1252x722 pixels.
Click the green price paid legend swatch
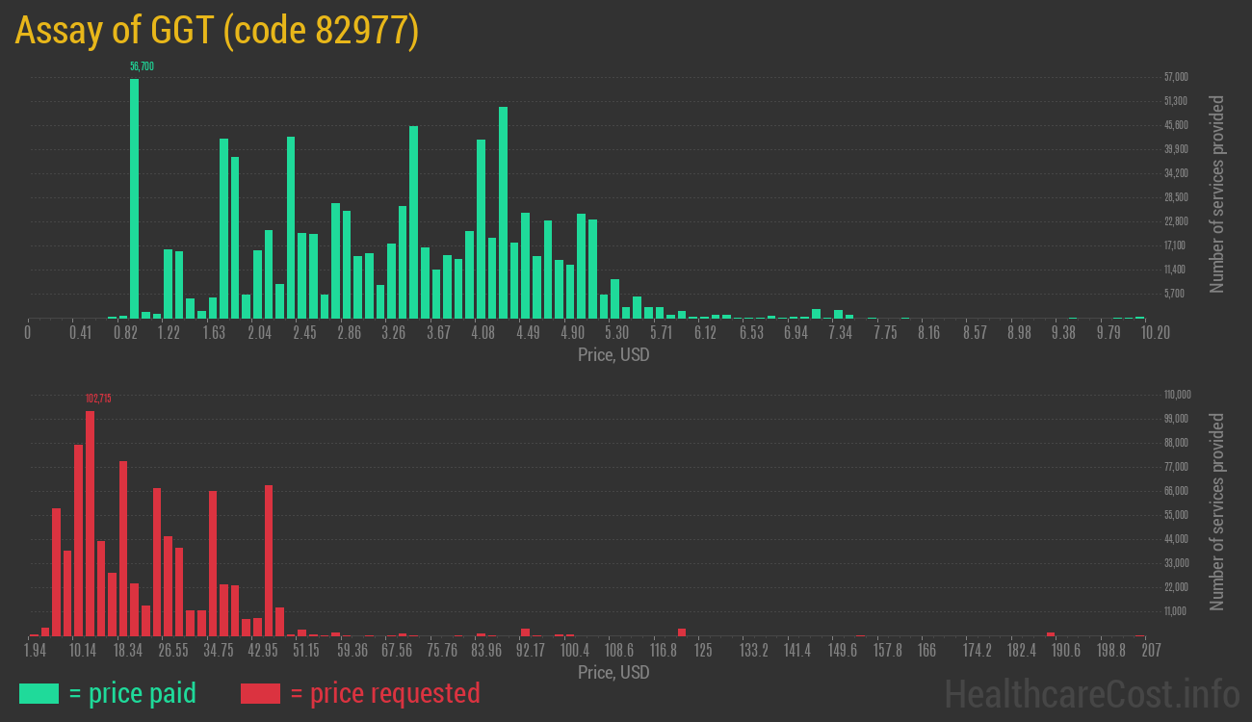coord(39,693)
